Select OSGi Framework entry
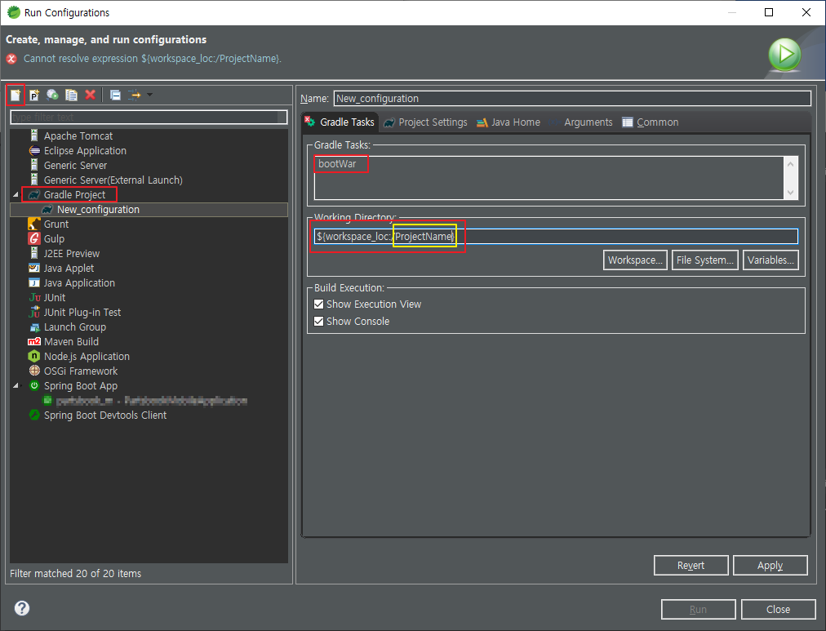Viewport: 826px width, 631px height. 81,372
